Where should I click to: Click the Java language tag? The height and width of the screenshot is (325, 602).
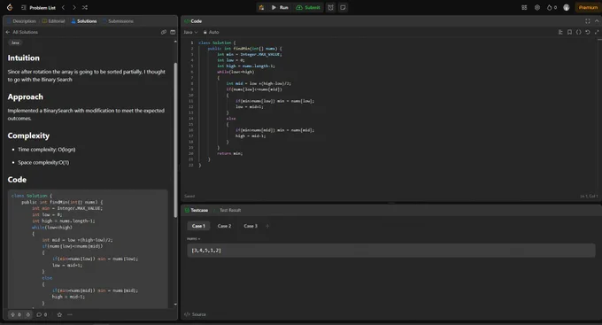[x=15, y=43]
